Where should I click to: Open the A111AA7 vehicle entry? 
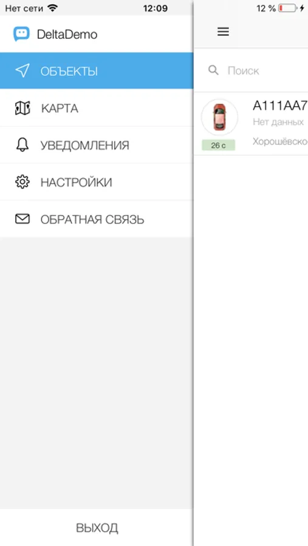pyautogui.click(x=251, y=124)
